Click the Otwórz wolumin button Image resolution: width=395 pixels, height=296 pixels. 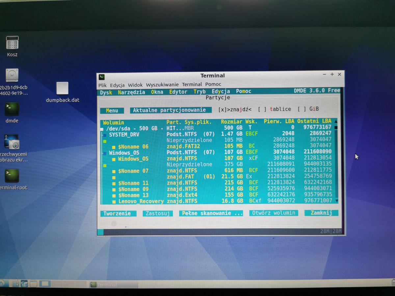pyautogui.click(x=274, y=213)
